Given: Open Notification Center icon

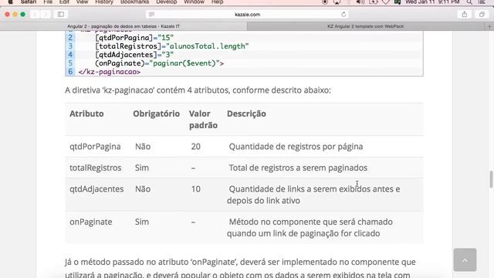Looking at the screenshot, I should (x=482, y=2).
